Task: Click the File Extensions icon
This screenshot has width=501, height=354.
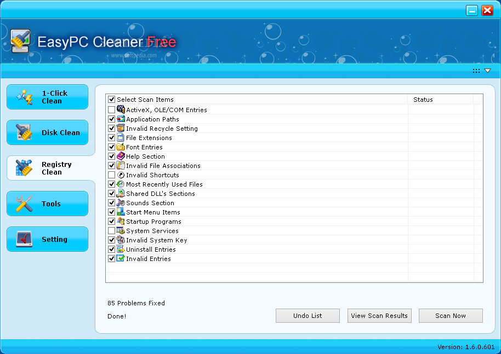Action: (121, 137)
